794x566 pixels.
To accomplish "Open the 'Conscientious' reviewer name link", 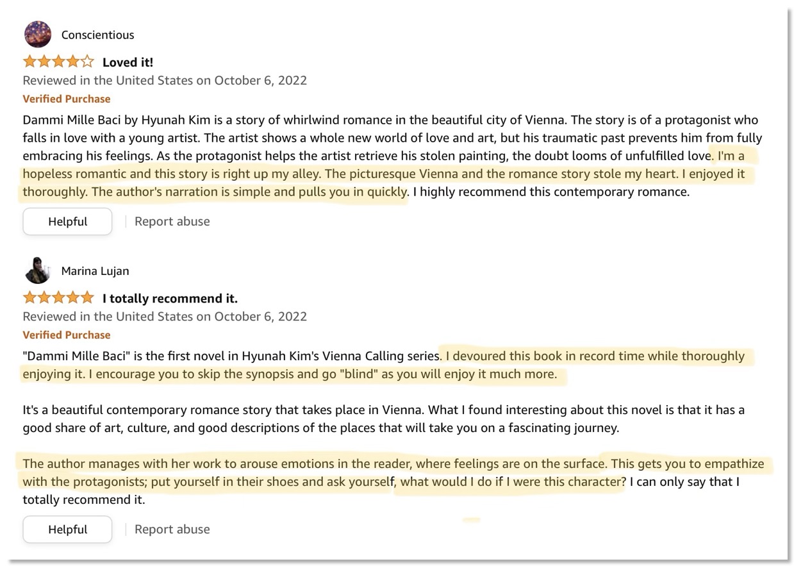I will tap(97, 35).
